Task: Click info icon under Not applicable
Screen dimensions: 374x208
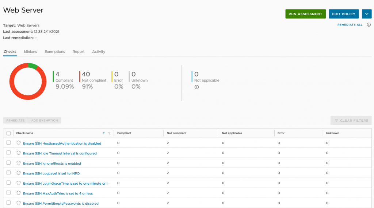Action: coord(196,87)
